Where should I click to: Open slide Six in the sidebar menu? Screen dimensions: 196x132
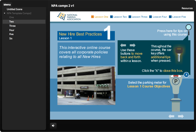[11, 39]
